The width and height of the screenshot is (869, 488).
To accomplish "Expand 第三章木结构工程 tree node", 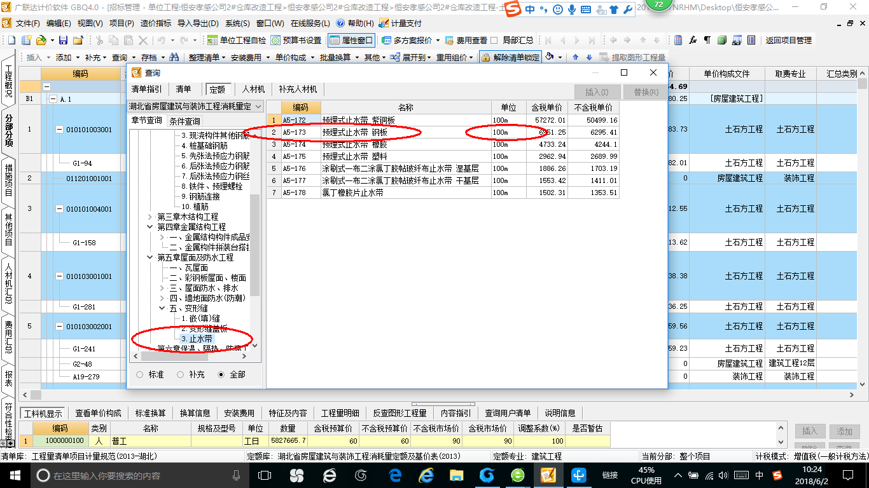I will [150, 217].
